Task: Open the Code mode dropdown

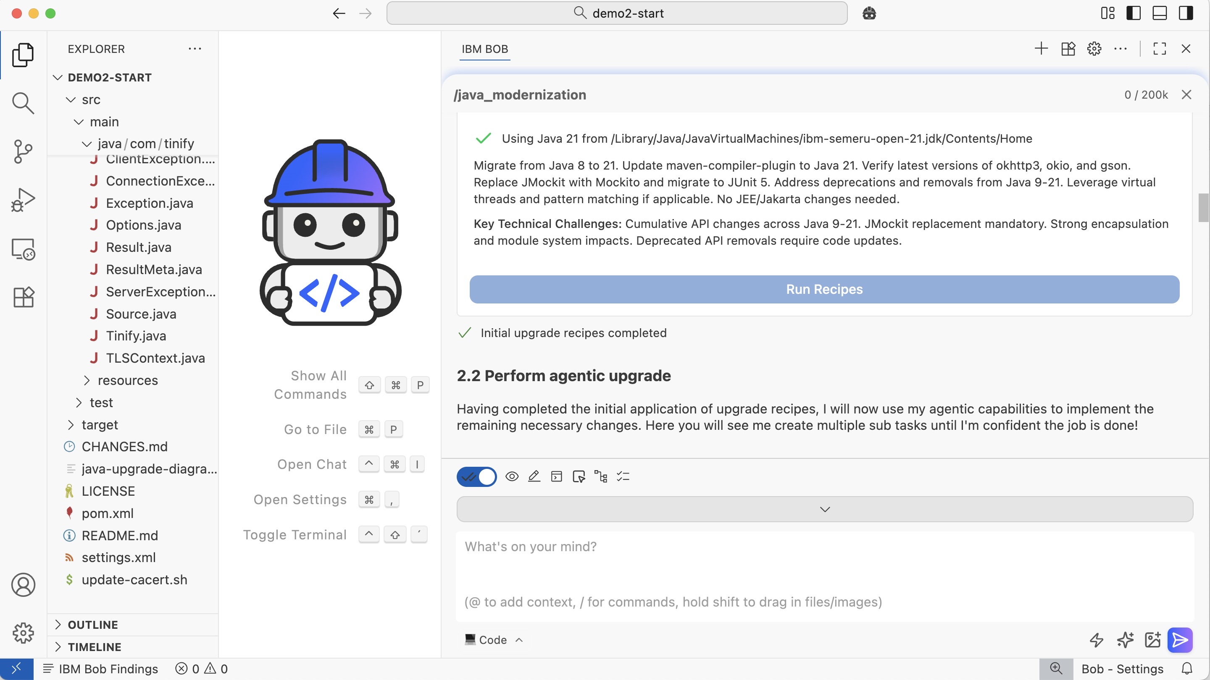Action: [x=493, y=640]
